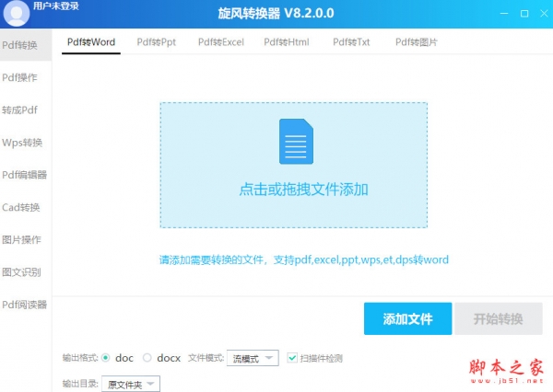
Task: Open the Pdf转Html tab
Action: coord(287,42)
